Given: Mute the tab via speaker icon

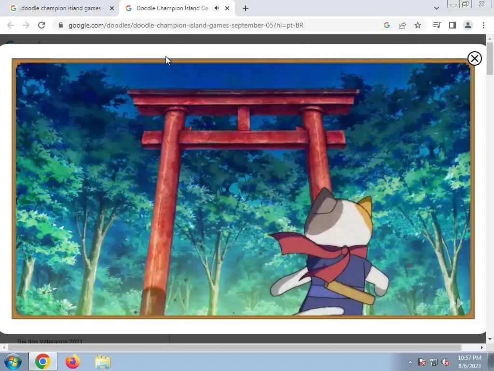Looking at the screenshot, I should pyautogui.click(x=217, y=8).
